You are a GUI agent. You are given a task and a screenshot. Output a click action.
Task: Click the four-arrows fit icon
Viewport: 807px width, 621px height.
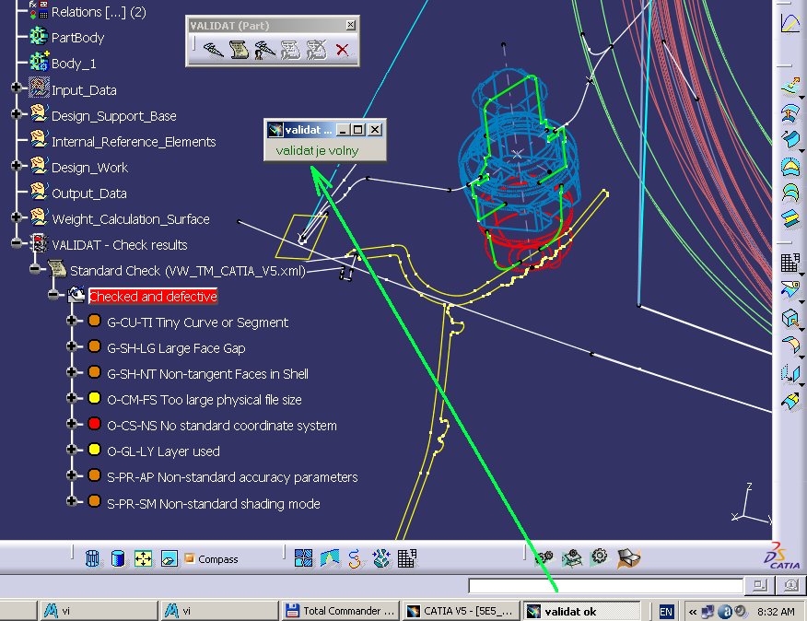(x=143, y=558)
